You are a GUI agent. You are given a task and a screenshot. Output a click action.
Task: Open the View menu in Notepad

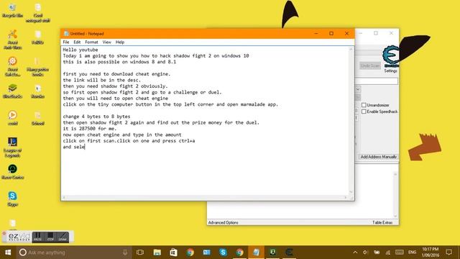107,42
